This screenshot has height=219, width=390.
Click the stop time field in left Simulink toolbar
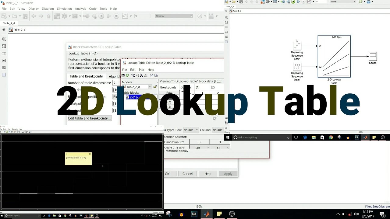pos(142,16)
